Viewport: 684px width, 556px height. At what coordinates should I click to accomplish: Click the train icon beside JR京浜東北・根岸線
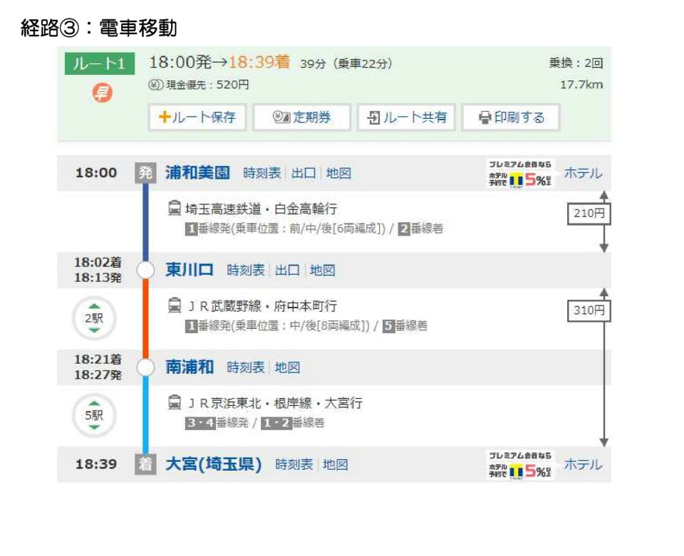point(174,403)
